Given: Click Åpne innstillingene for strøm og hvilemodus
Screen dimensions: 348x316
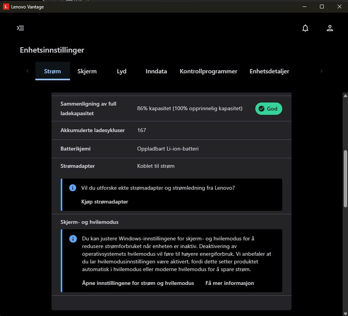Looking at the screenshot, I should point(138,283).
